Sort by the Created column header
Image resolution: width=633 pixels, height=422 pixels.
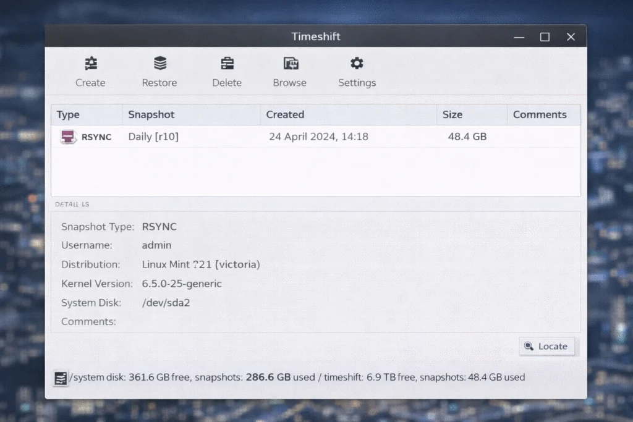[348, 114]
